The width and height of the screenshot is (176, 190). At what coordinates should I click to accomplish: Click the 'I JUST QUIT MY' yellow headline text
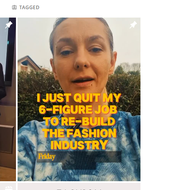coord(79,98)
